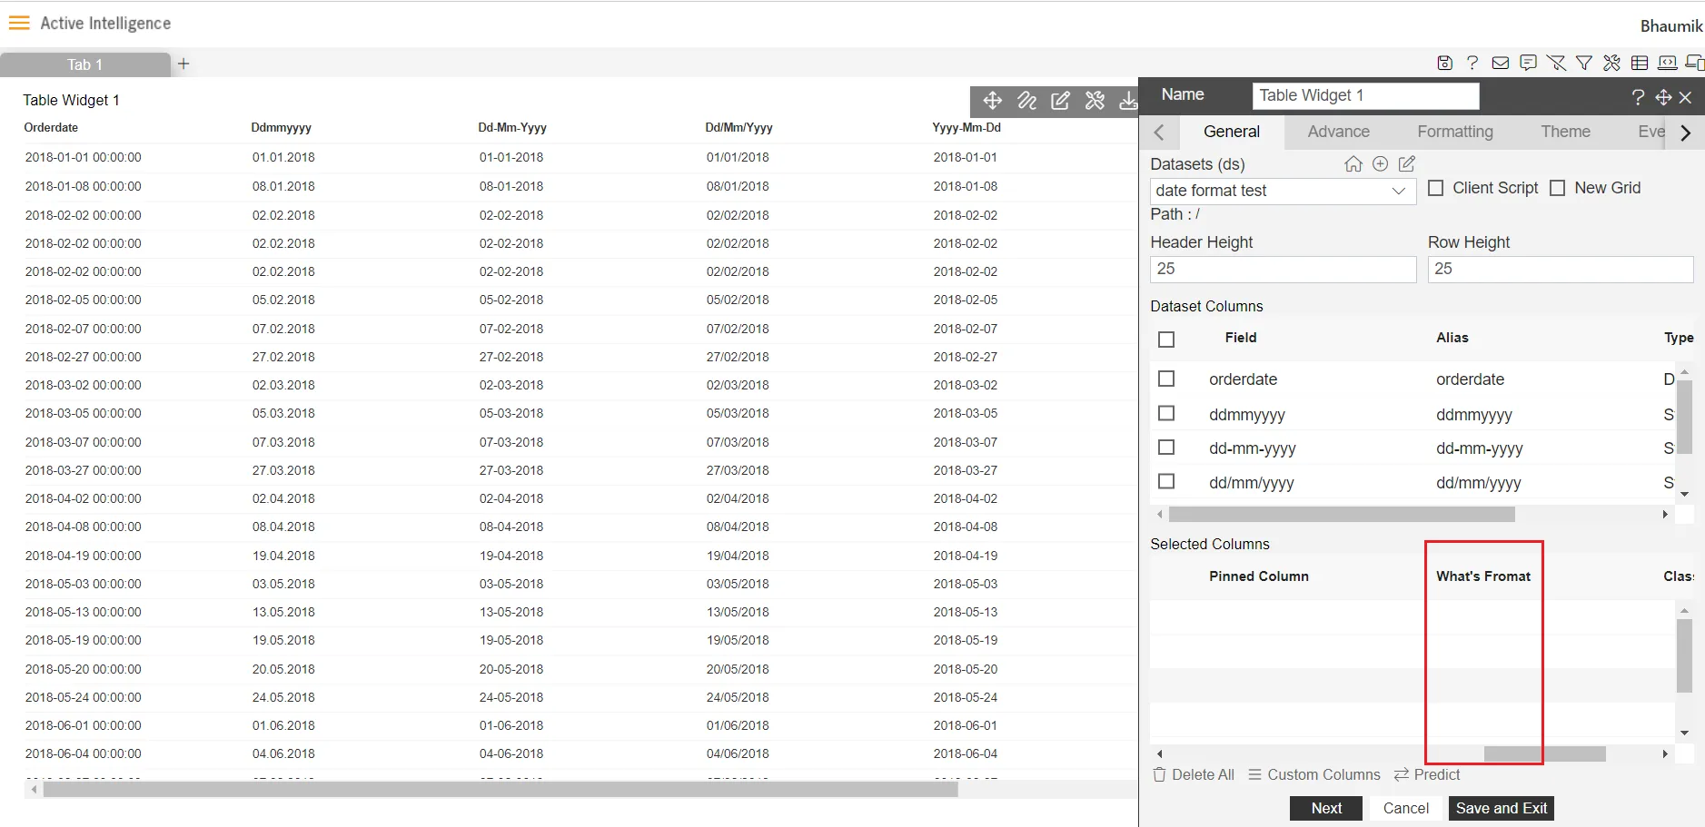Add a dataset with the plus circle icon
This screenshot has width=1705, height=827.
[1381, 163]
